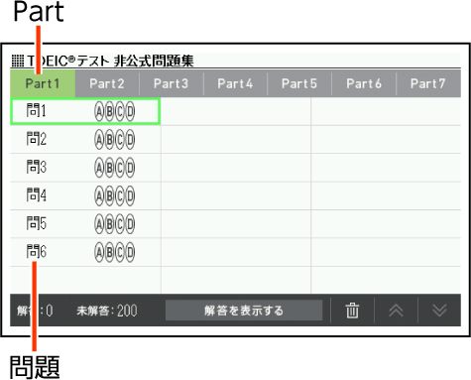
Task: Fill in bubble B for 問5
Action: 109,224
